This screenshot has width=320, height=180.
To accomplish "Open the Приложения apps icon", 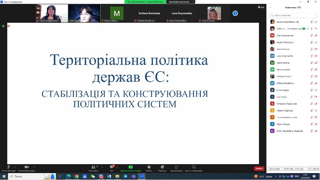I will (x=176, y=167).
